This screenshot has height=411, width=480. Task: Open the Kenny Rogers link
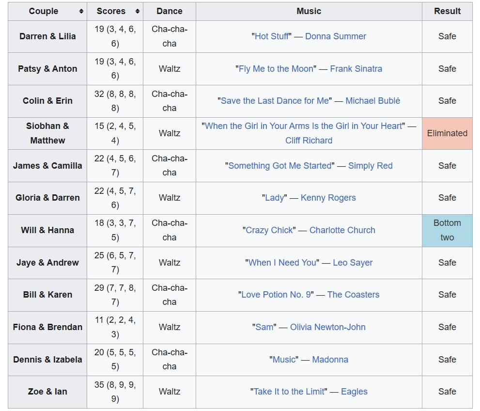[328, 198]
